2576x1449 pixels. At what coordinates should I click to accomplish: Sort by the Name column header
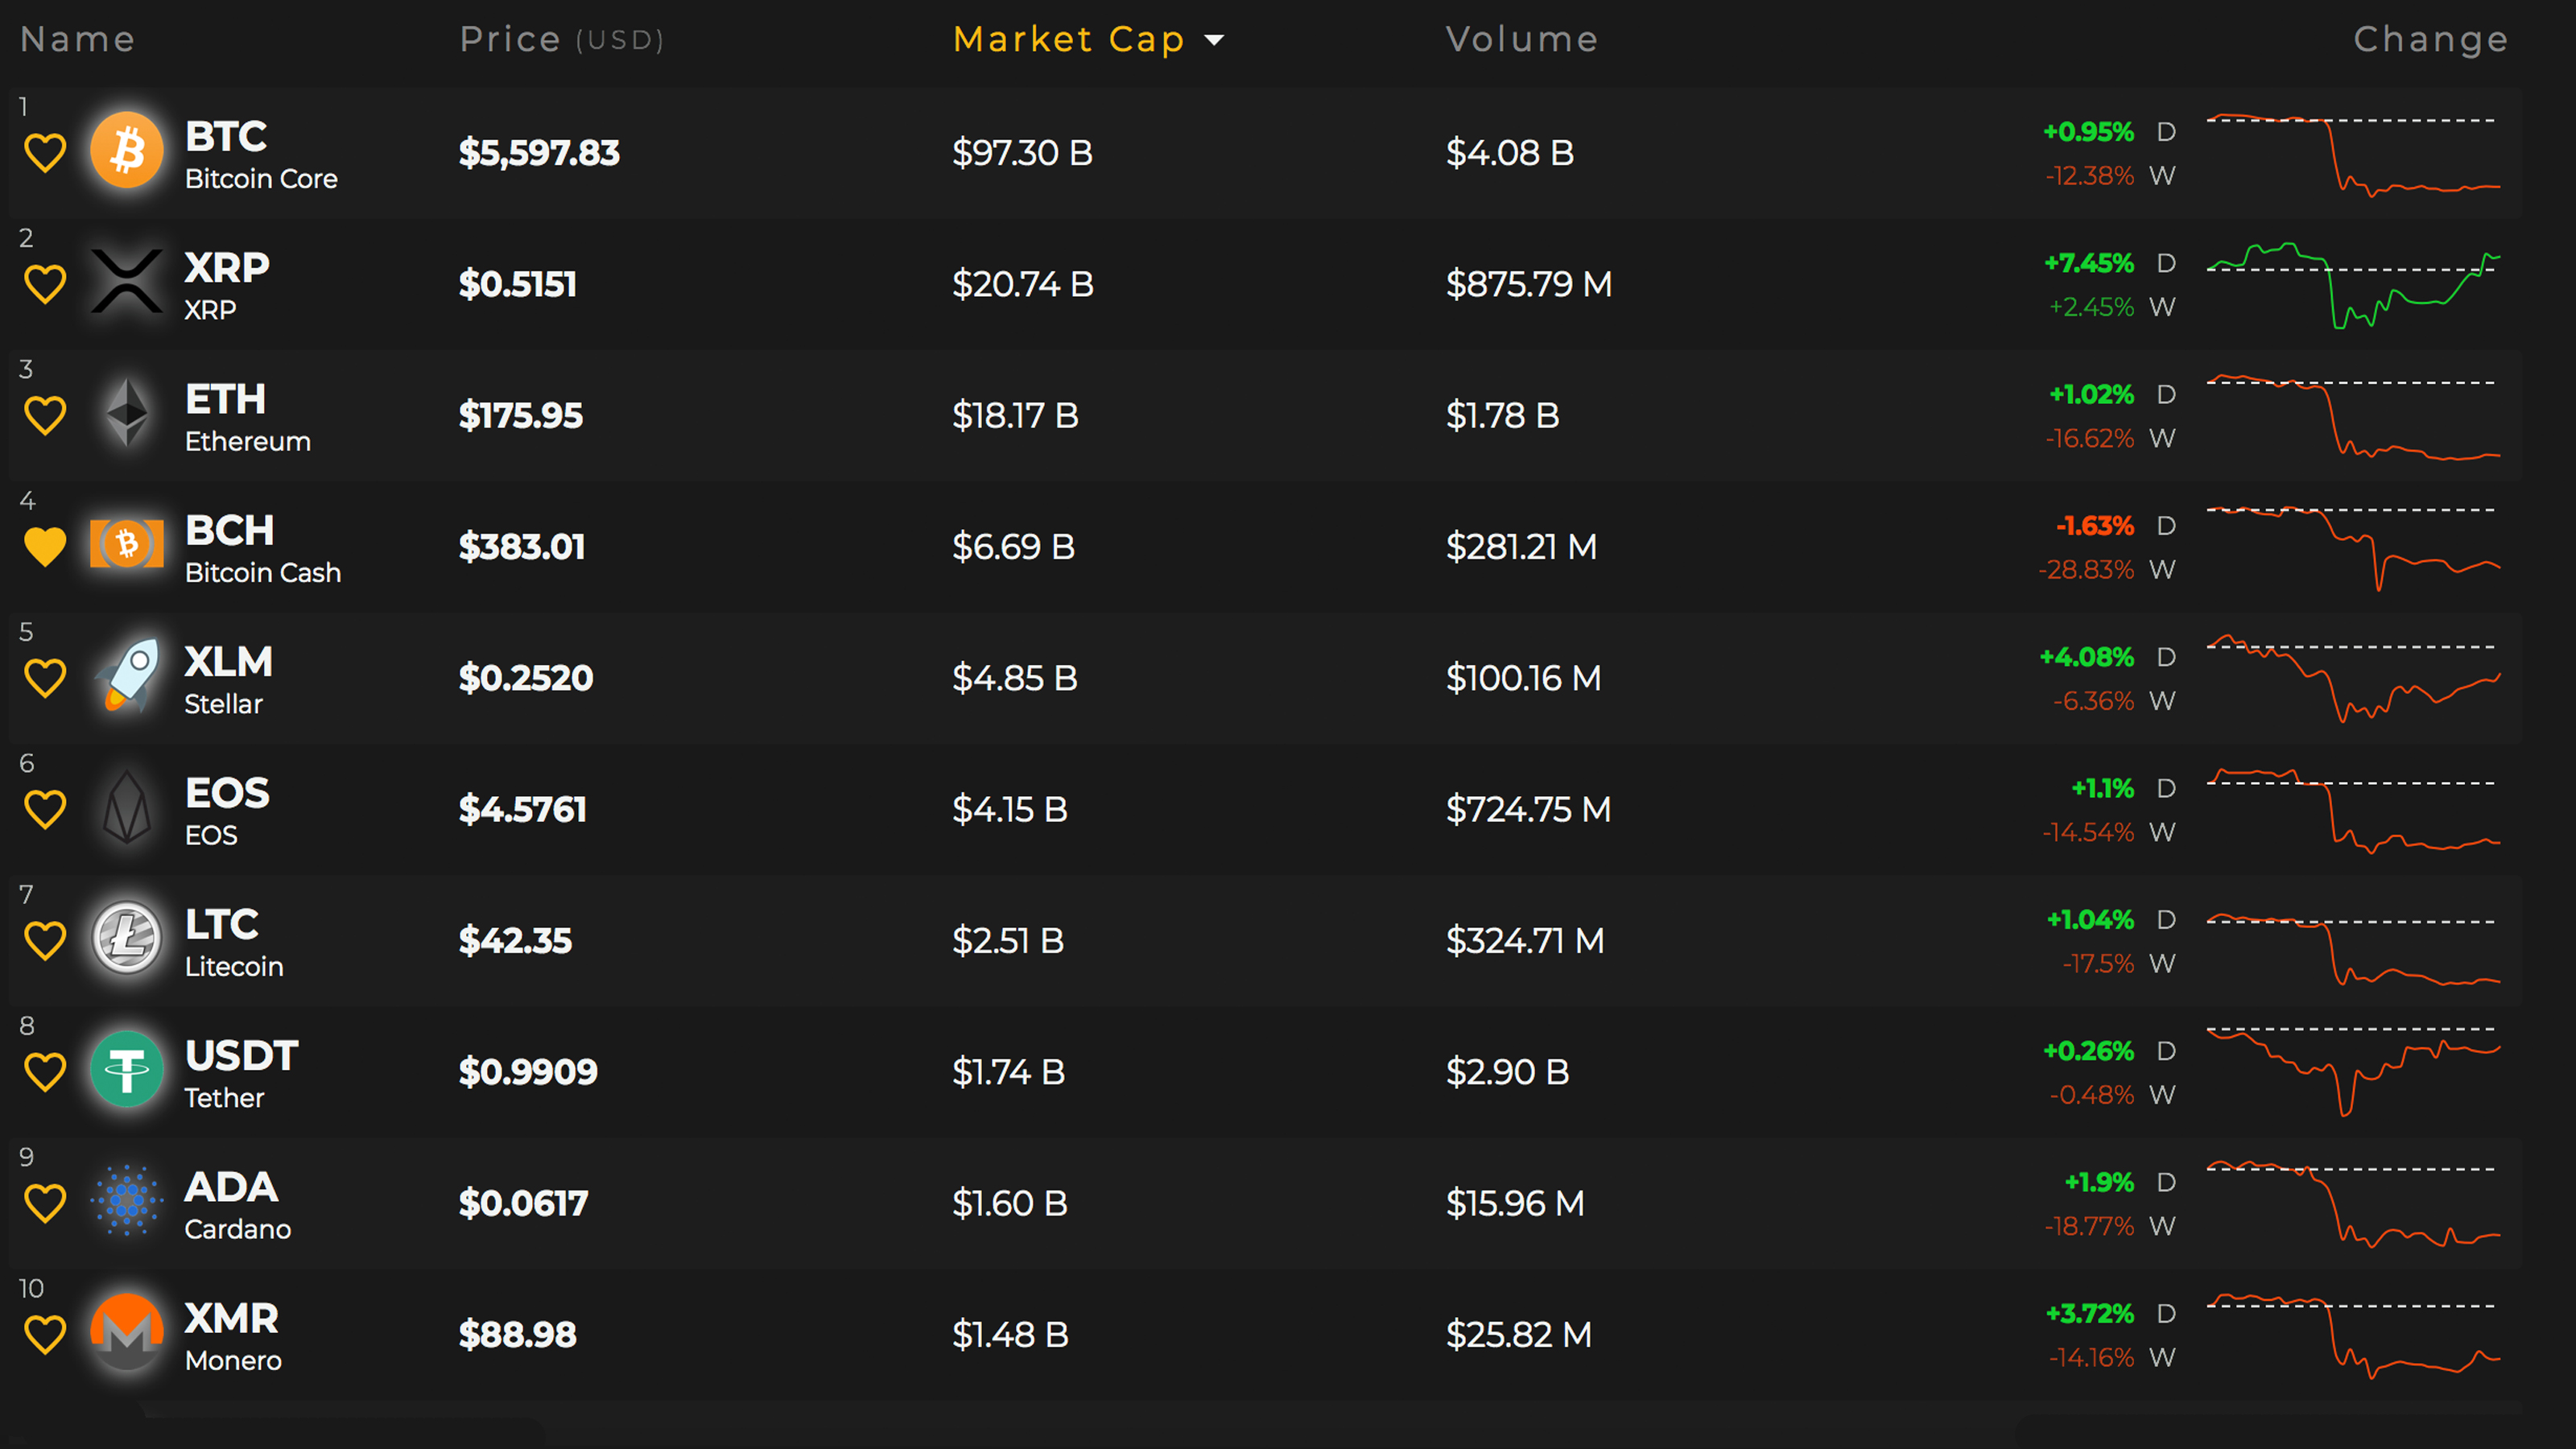tap(77, 39)
